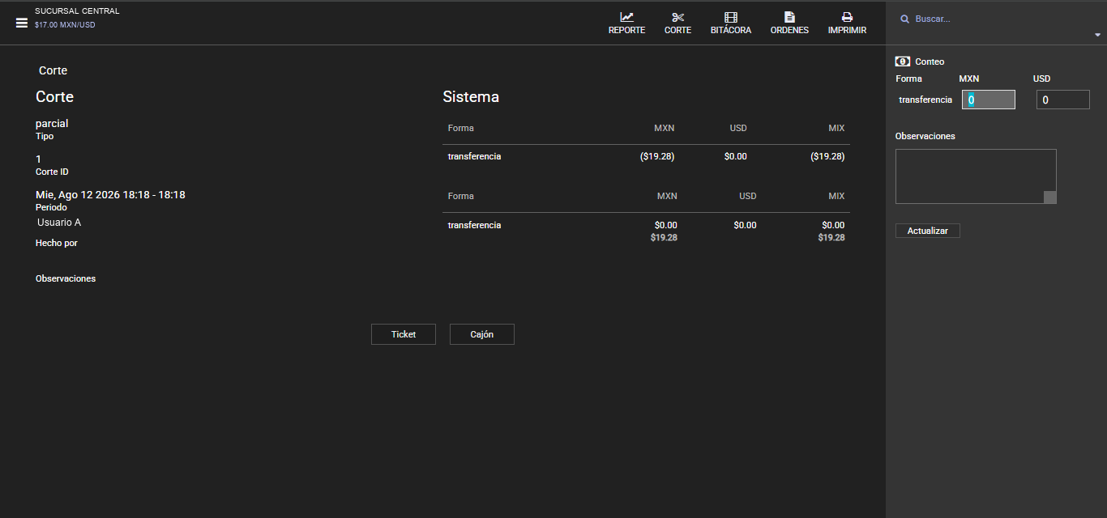The height and width of the screenshot is (518, 1107).
Task: Click the Actualizar button
Action: (928, 231)
